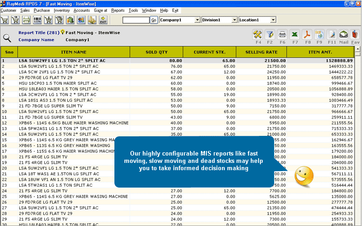Viewport: 362px width, 226px height.
Task: Open the Inventory menu
Action: 61,10
